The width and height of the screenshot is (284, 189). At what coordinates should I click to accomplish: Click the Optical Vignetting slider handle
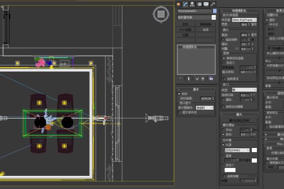[x=279, y=70]
